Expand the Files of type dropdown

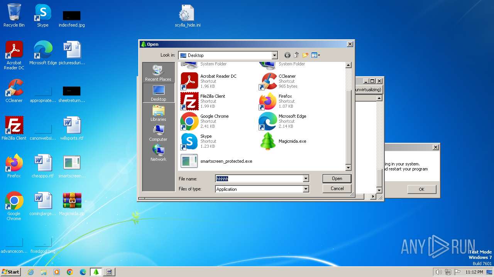[x=306, y=189]
